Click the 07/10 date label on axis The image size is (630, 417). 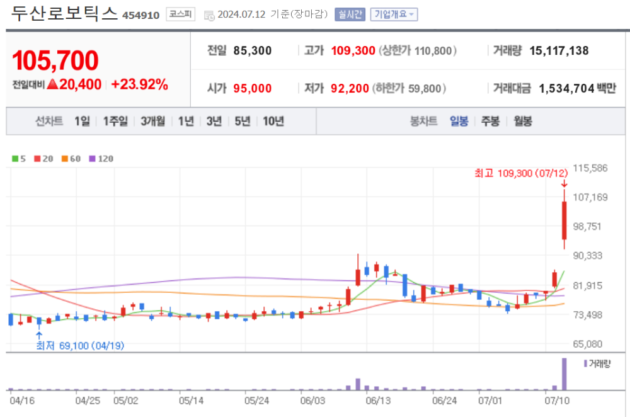pyautogui.click(x=556, y=401)
